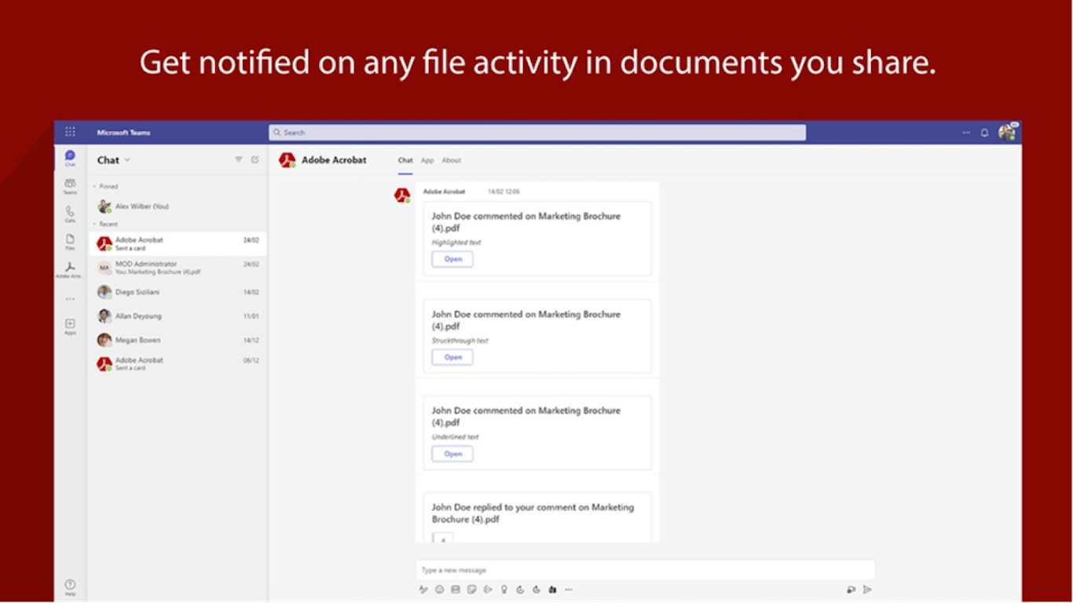Click the Adobe Acrobat logo in chat header

(287, 160)
